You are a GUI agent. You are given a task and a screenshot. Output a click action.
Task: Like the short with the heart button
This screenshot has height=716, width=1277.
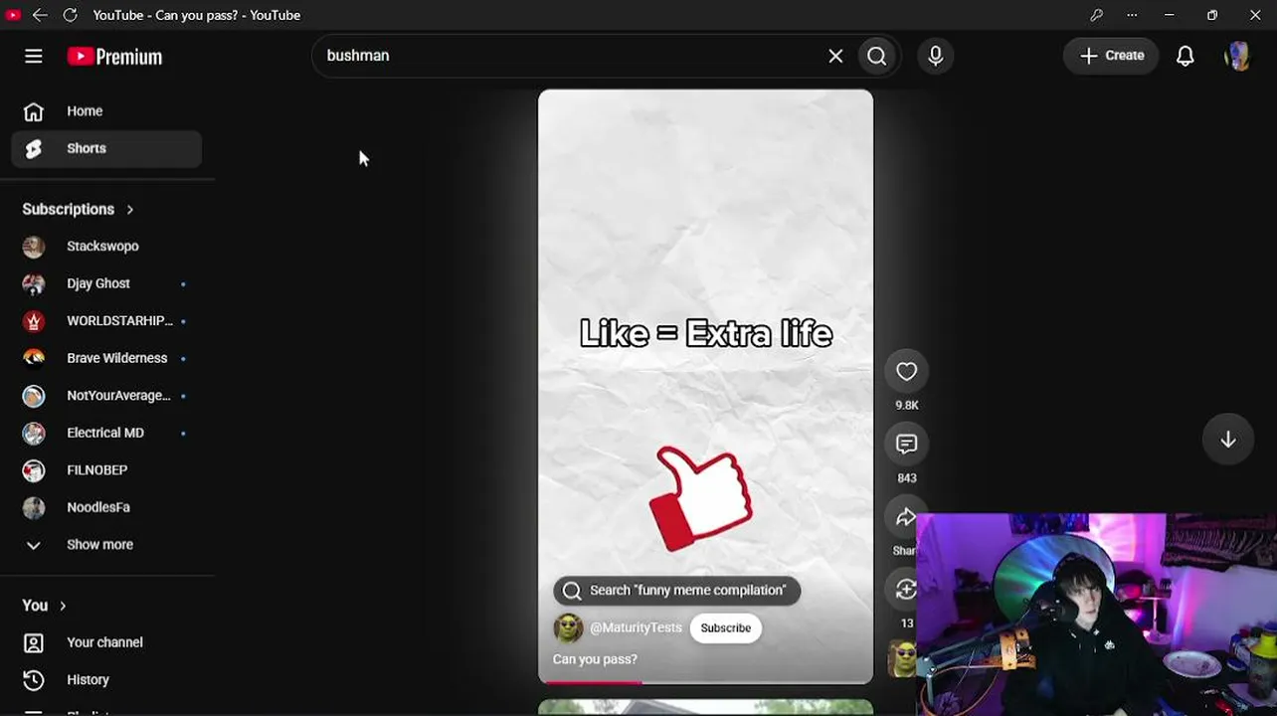point(906,372)
